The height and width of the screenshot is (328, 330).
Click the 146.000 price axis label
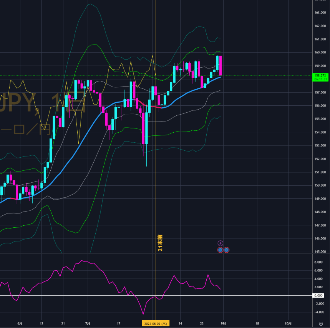320,238
